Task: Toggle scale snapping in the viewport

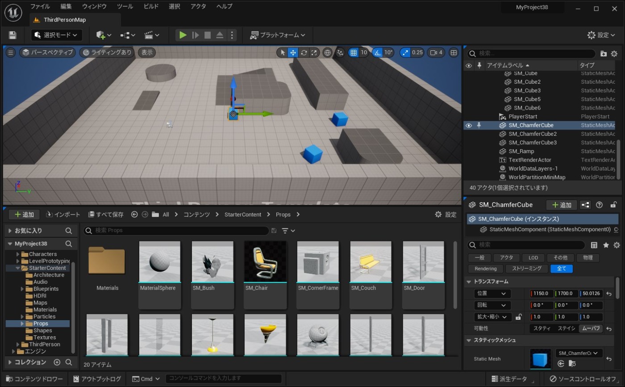Action: coord(405,53)
